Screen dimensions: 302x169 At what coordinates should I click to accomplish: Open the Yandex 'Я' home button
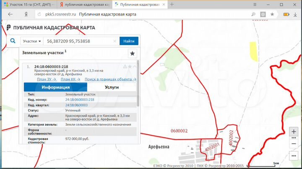[x=26, y=14]
